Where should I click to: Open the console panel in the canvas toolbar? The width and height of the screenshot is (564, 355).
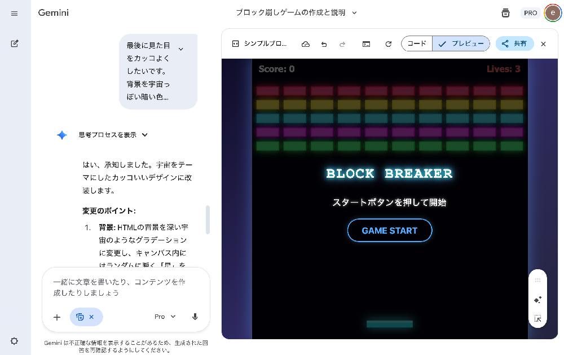pyautogui.click(x=366, y=43)
